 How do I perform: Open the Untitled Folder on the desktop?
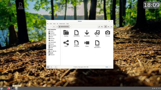tap(10, 5)
